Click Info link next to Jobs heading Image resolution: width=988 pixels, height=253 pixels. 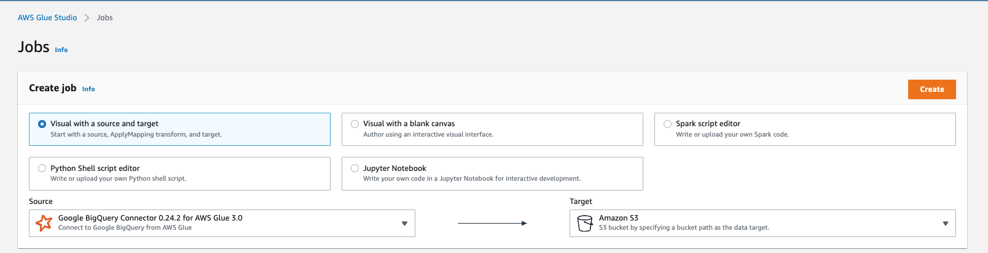(x=61, y=50)
